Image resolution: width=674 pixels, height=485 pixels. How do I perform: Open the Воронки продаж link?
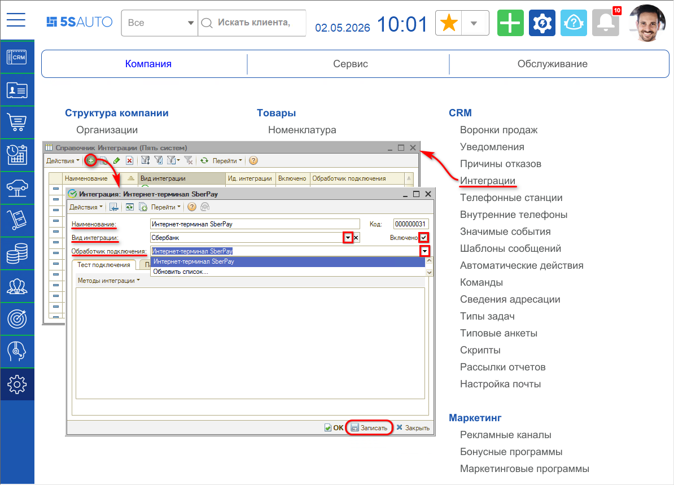click(x=498, y=130)
